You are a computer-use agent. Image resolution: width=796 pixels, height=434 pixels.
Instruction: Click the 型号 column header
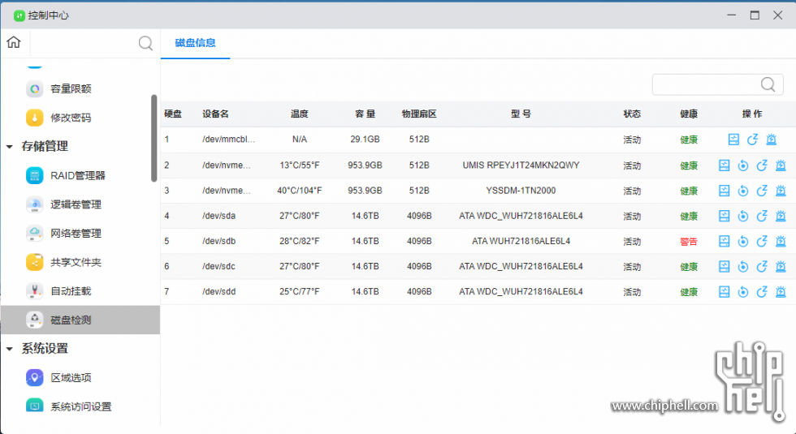tap(521, 114)
